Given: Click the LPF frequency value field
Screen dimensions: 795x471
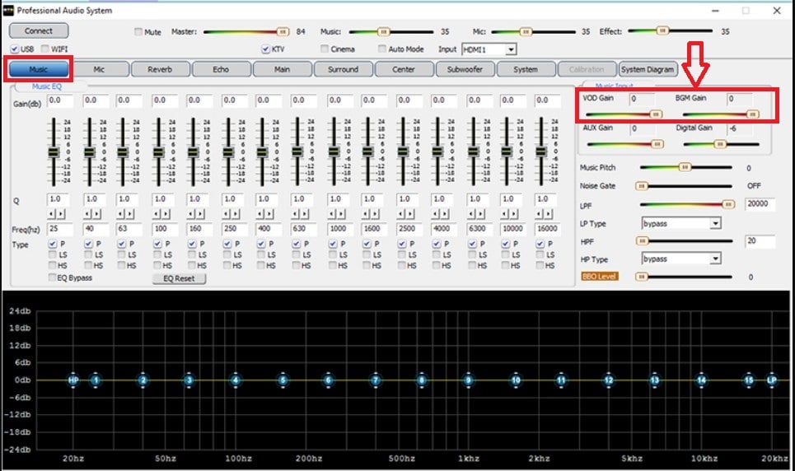Looking at the screenshot, I should [x=759, y=204].
